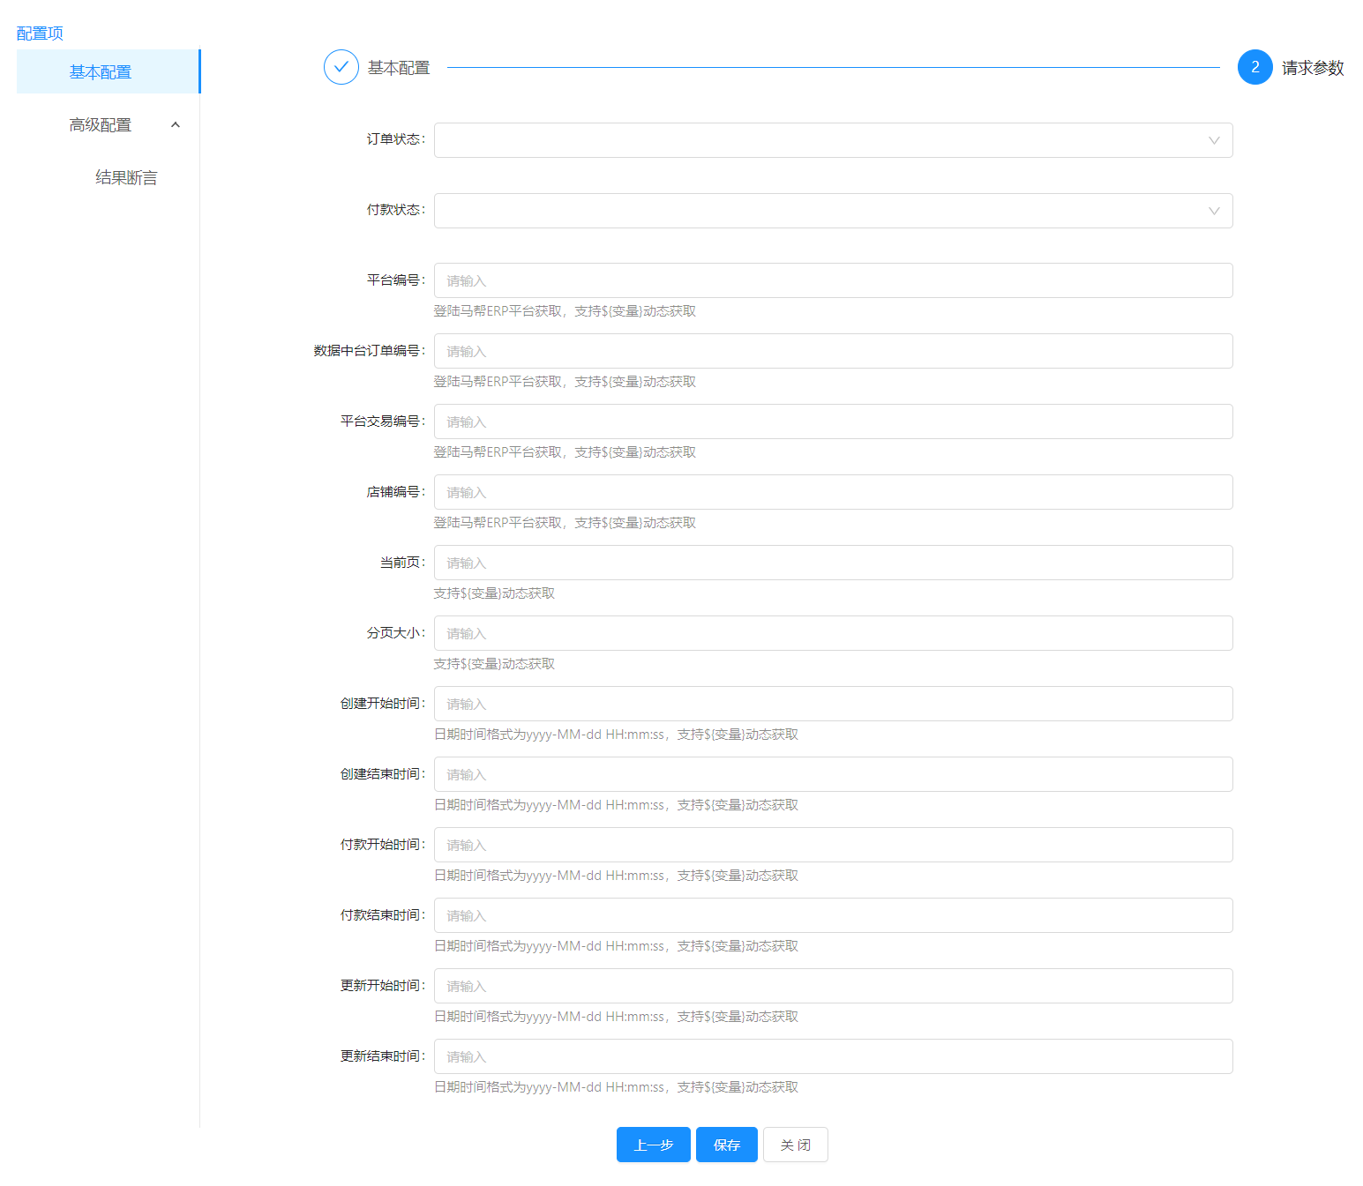Click the 关闭 button

[x=795, y=1145]
